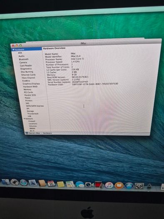Open Messages chat bubble icon
This screenshot has height=219, width=164.
pyautogui.click(x=80, y=184)
